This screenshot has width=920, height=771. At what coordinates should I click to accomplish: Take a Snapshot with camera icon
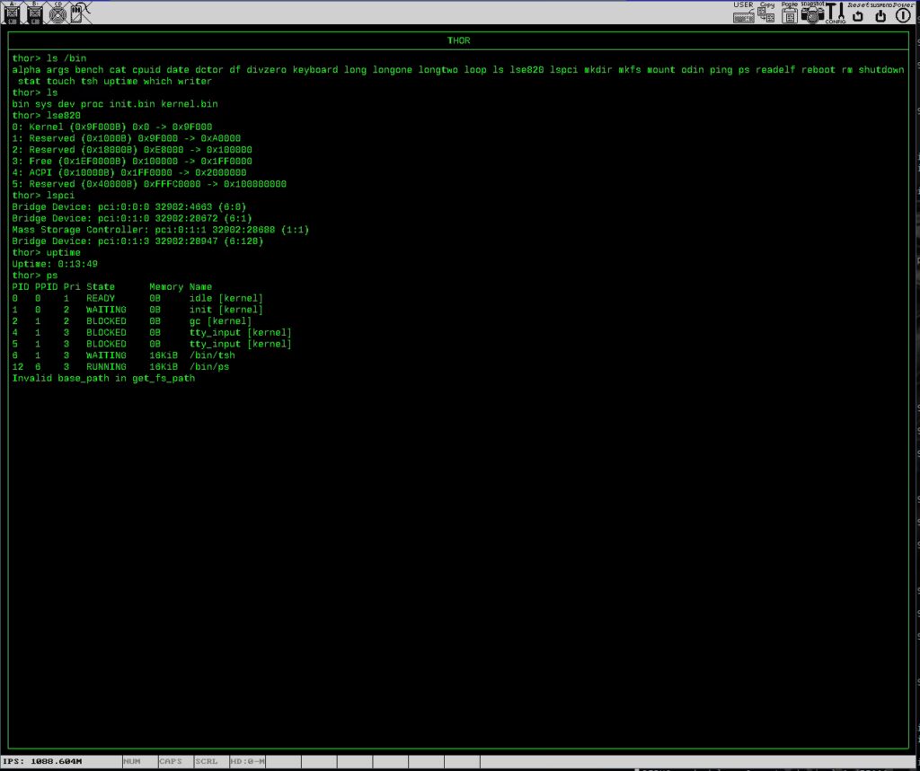click(x=812, y=13)
